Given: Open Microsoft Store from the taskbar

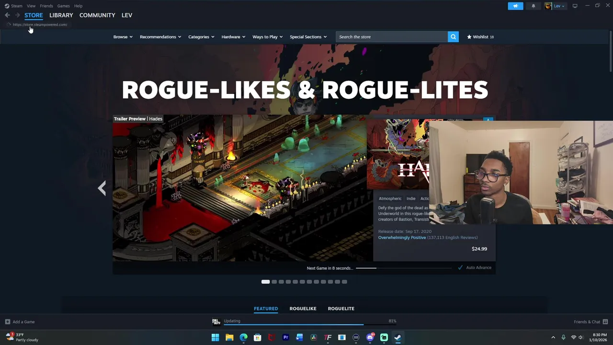Looking at the screenshot, I should [x=258, y=337].
